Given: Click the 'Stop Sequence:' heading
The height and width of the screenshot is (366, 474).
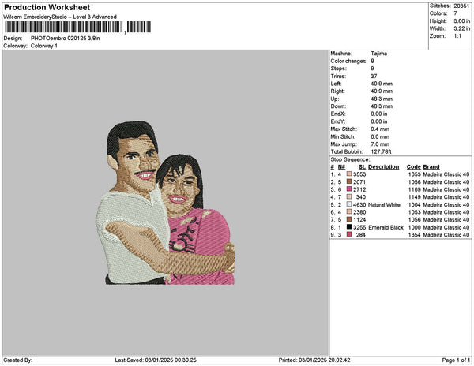Looking at the screenshot, I should click(350, 159).
